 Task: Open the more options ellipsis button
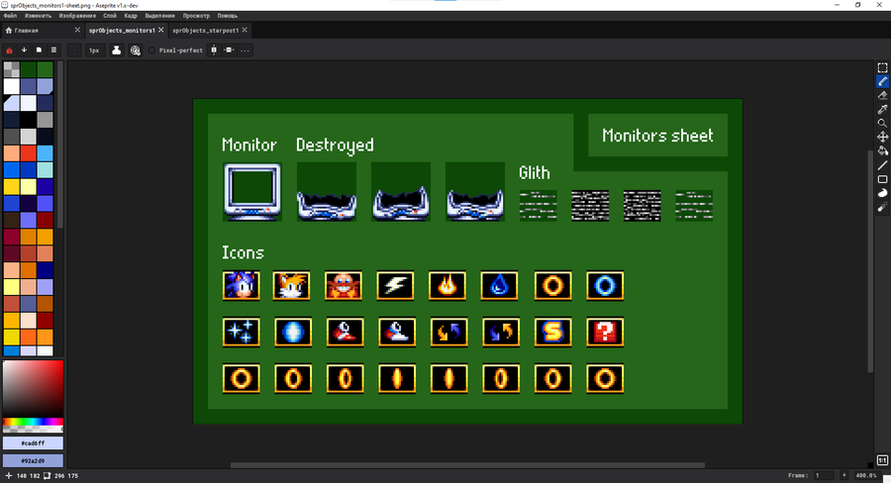(x=245, y=50)
